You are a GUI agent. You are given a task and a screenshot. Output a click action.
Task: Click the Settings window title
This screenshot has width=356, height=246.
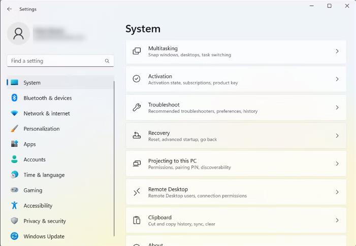click(x=28, y=9)
